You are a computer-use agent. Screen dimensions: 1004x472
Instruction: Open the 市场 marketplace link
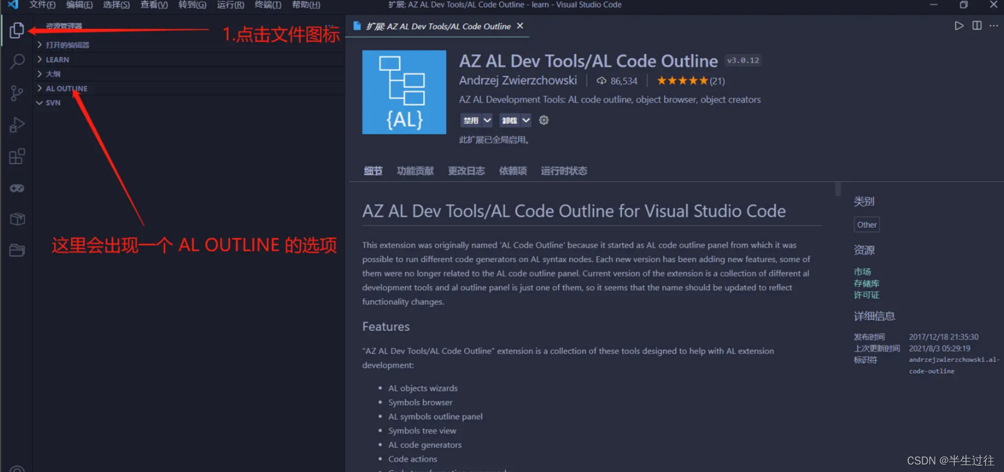tap(862, 271)
